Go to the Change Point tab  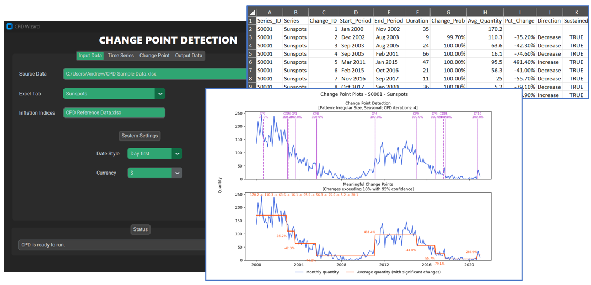coord(154,56)
